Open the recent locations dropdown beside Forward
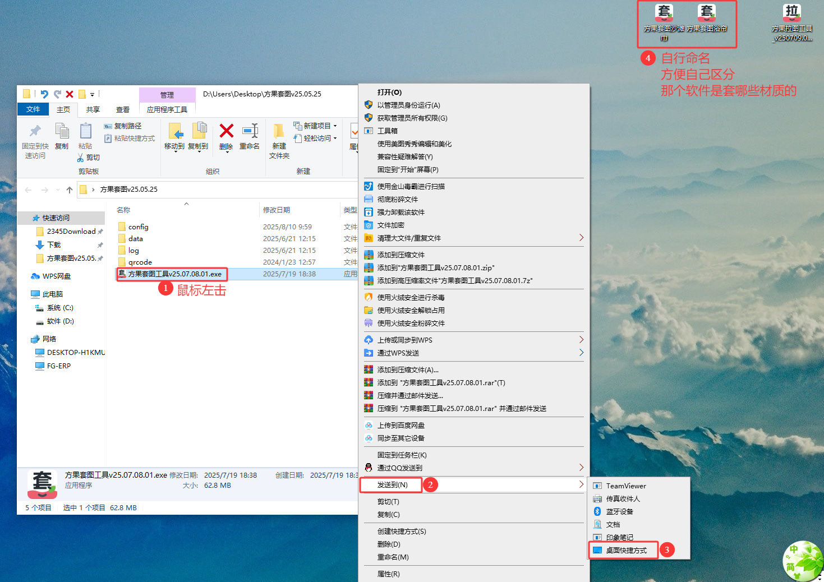824x582 pixels. click(x=58, y=190)
